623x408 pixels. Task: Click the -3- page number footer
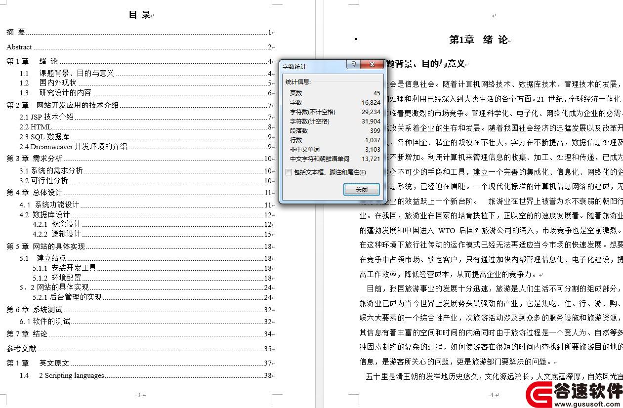click(x=138, y=395)
